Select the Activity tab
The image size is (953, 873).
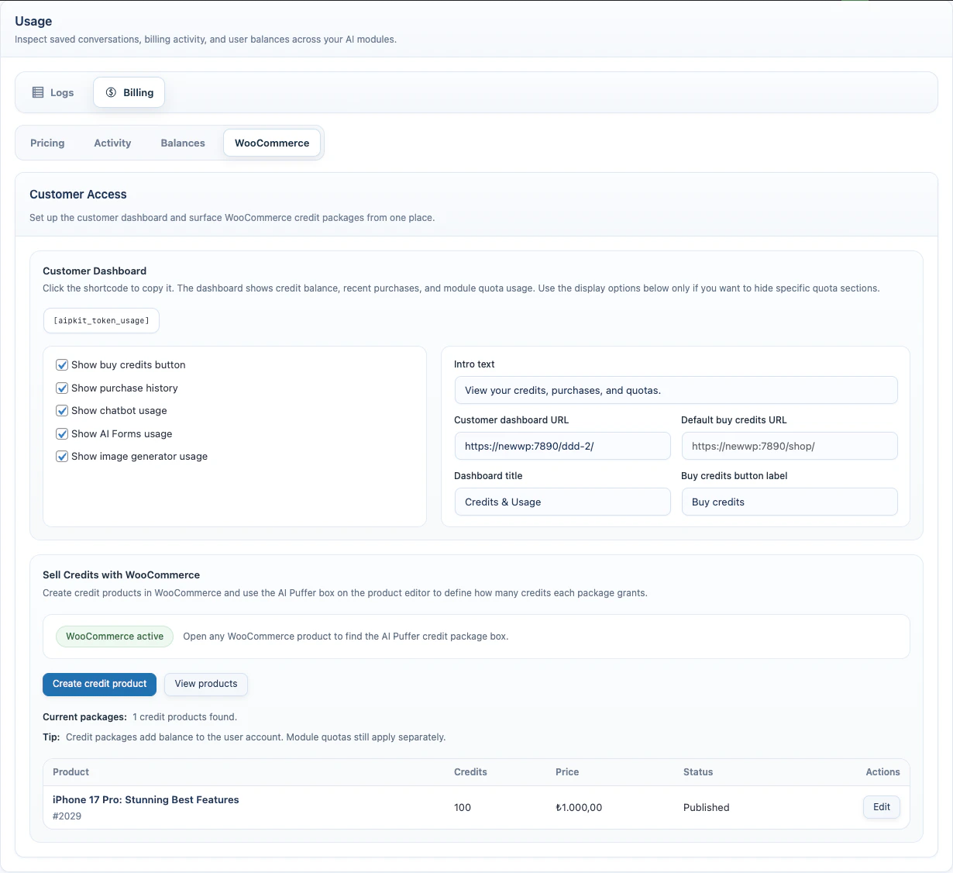tap(112, 143)
